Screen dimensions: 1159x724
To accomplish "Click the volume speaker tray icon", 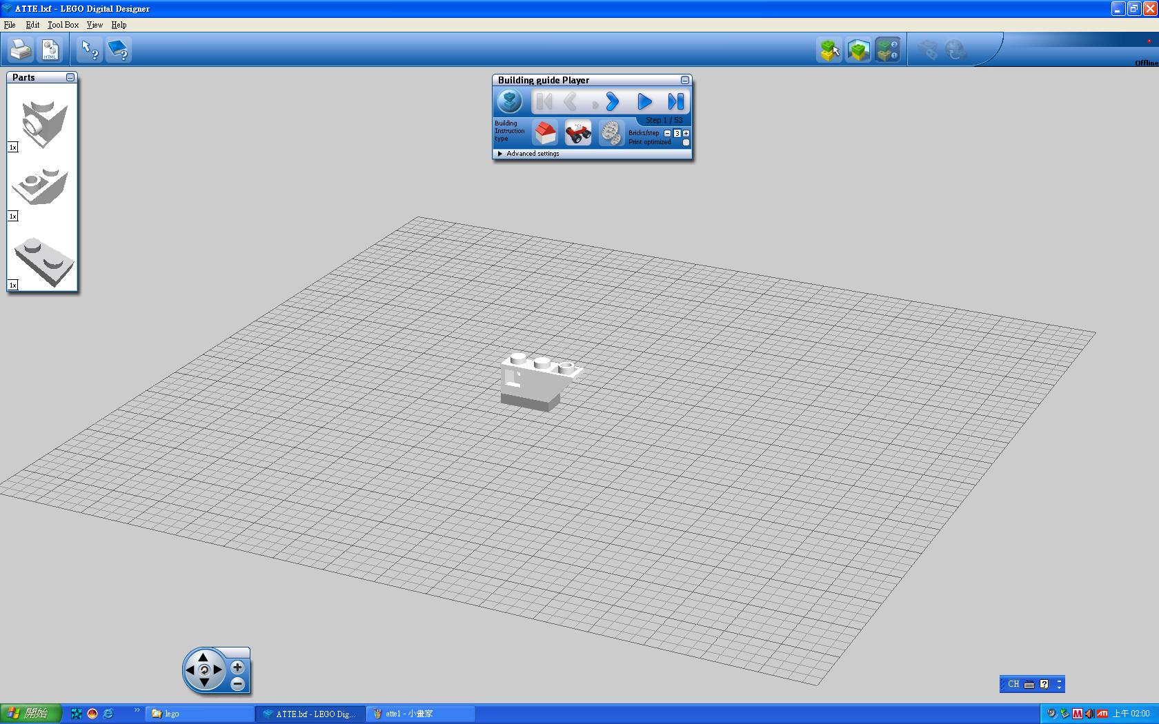I will tap(1089, 714).
